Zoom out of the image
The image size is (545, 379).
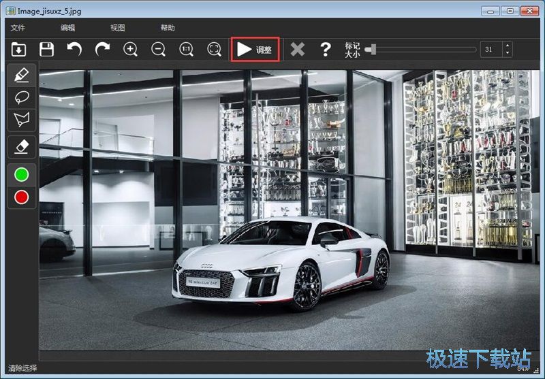(158, 49)
